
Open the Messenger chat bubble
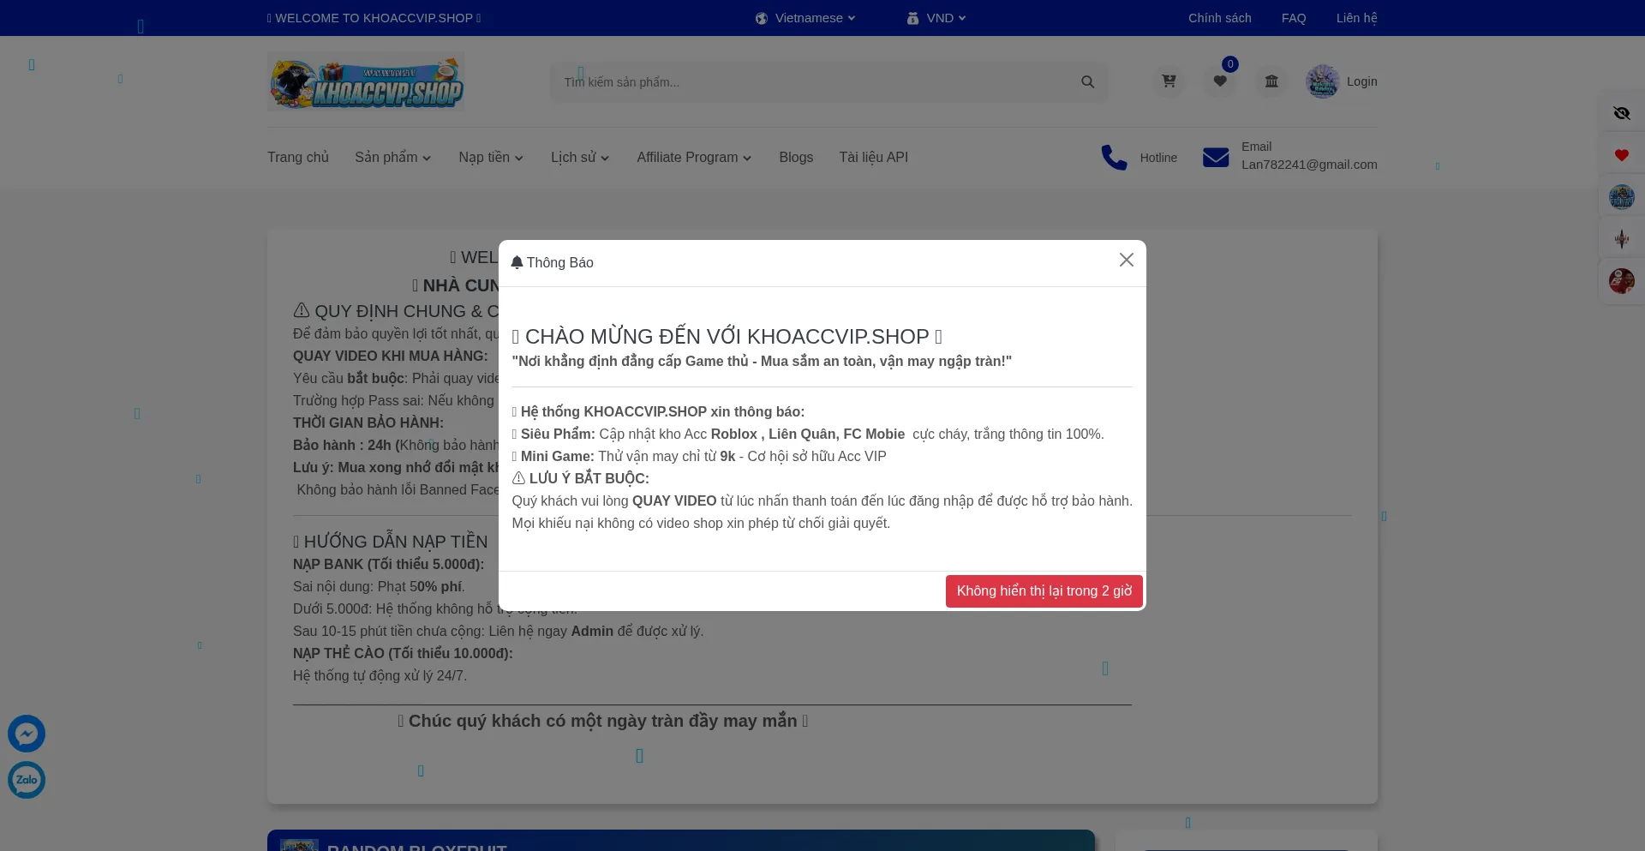click(x=27, y=734)
